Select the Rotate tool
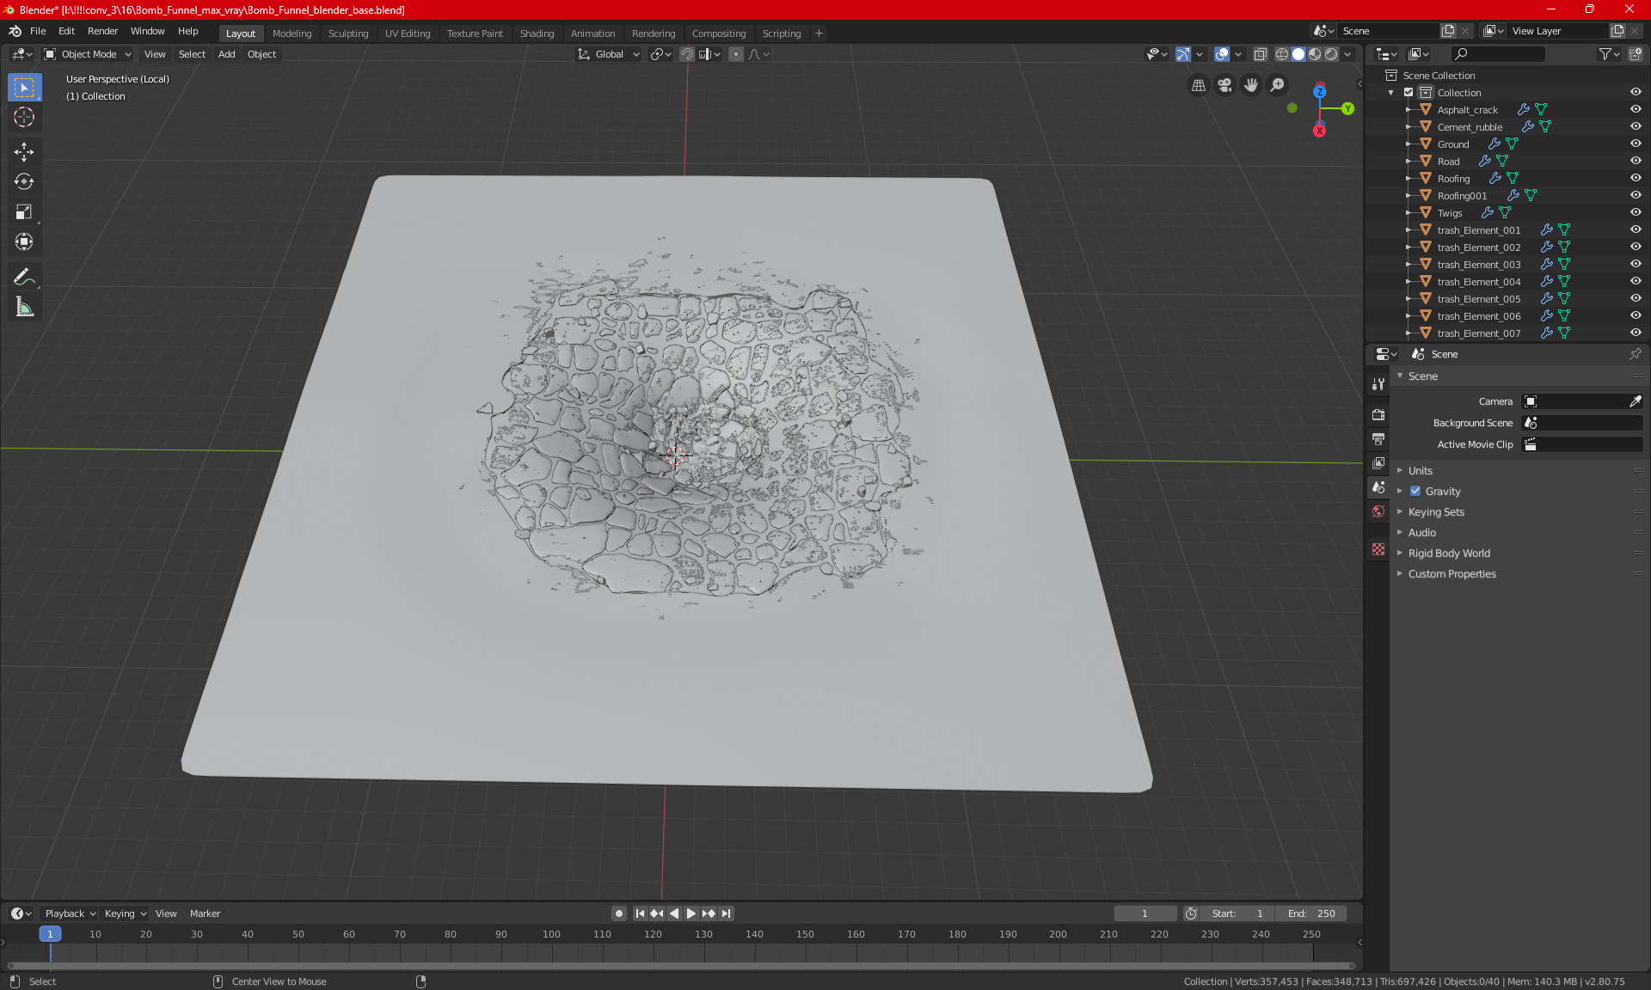 24,182
